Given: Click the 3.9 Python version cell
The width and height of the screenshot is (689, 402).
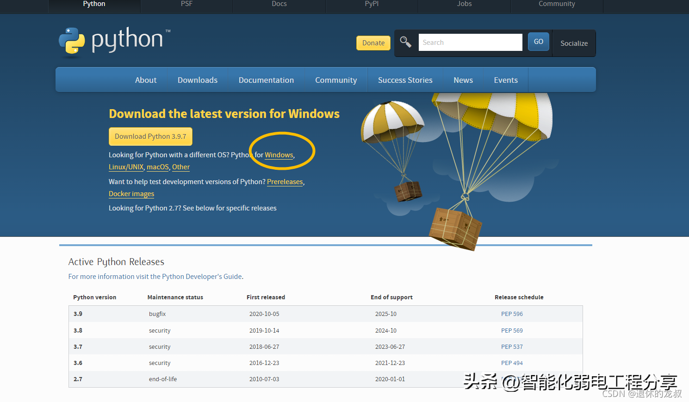Looking at the screenshot, I should (78, 314).
